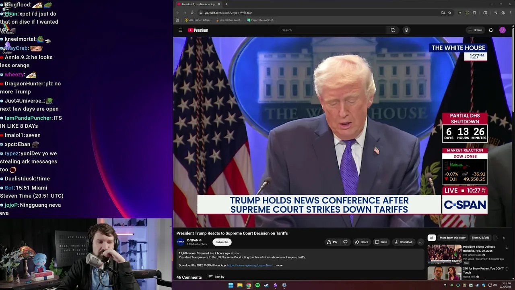The image size is (515, 290).
Task: Dislike the video with the thumbs-down icon
Action: pos(345,242)
